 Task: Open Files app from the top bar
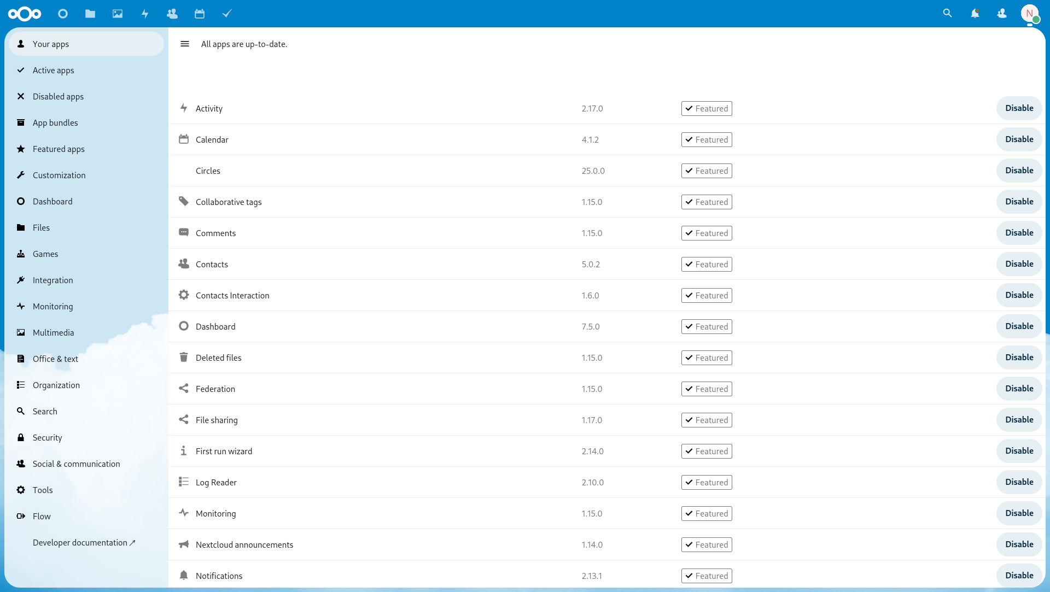90,14
